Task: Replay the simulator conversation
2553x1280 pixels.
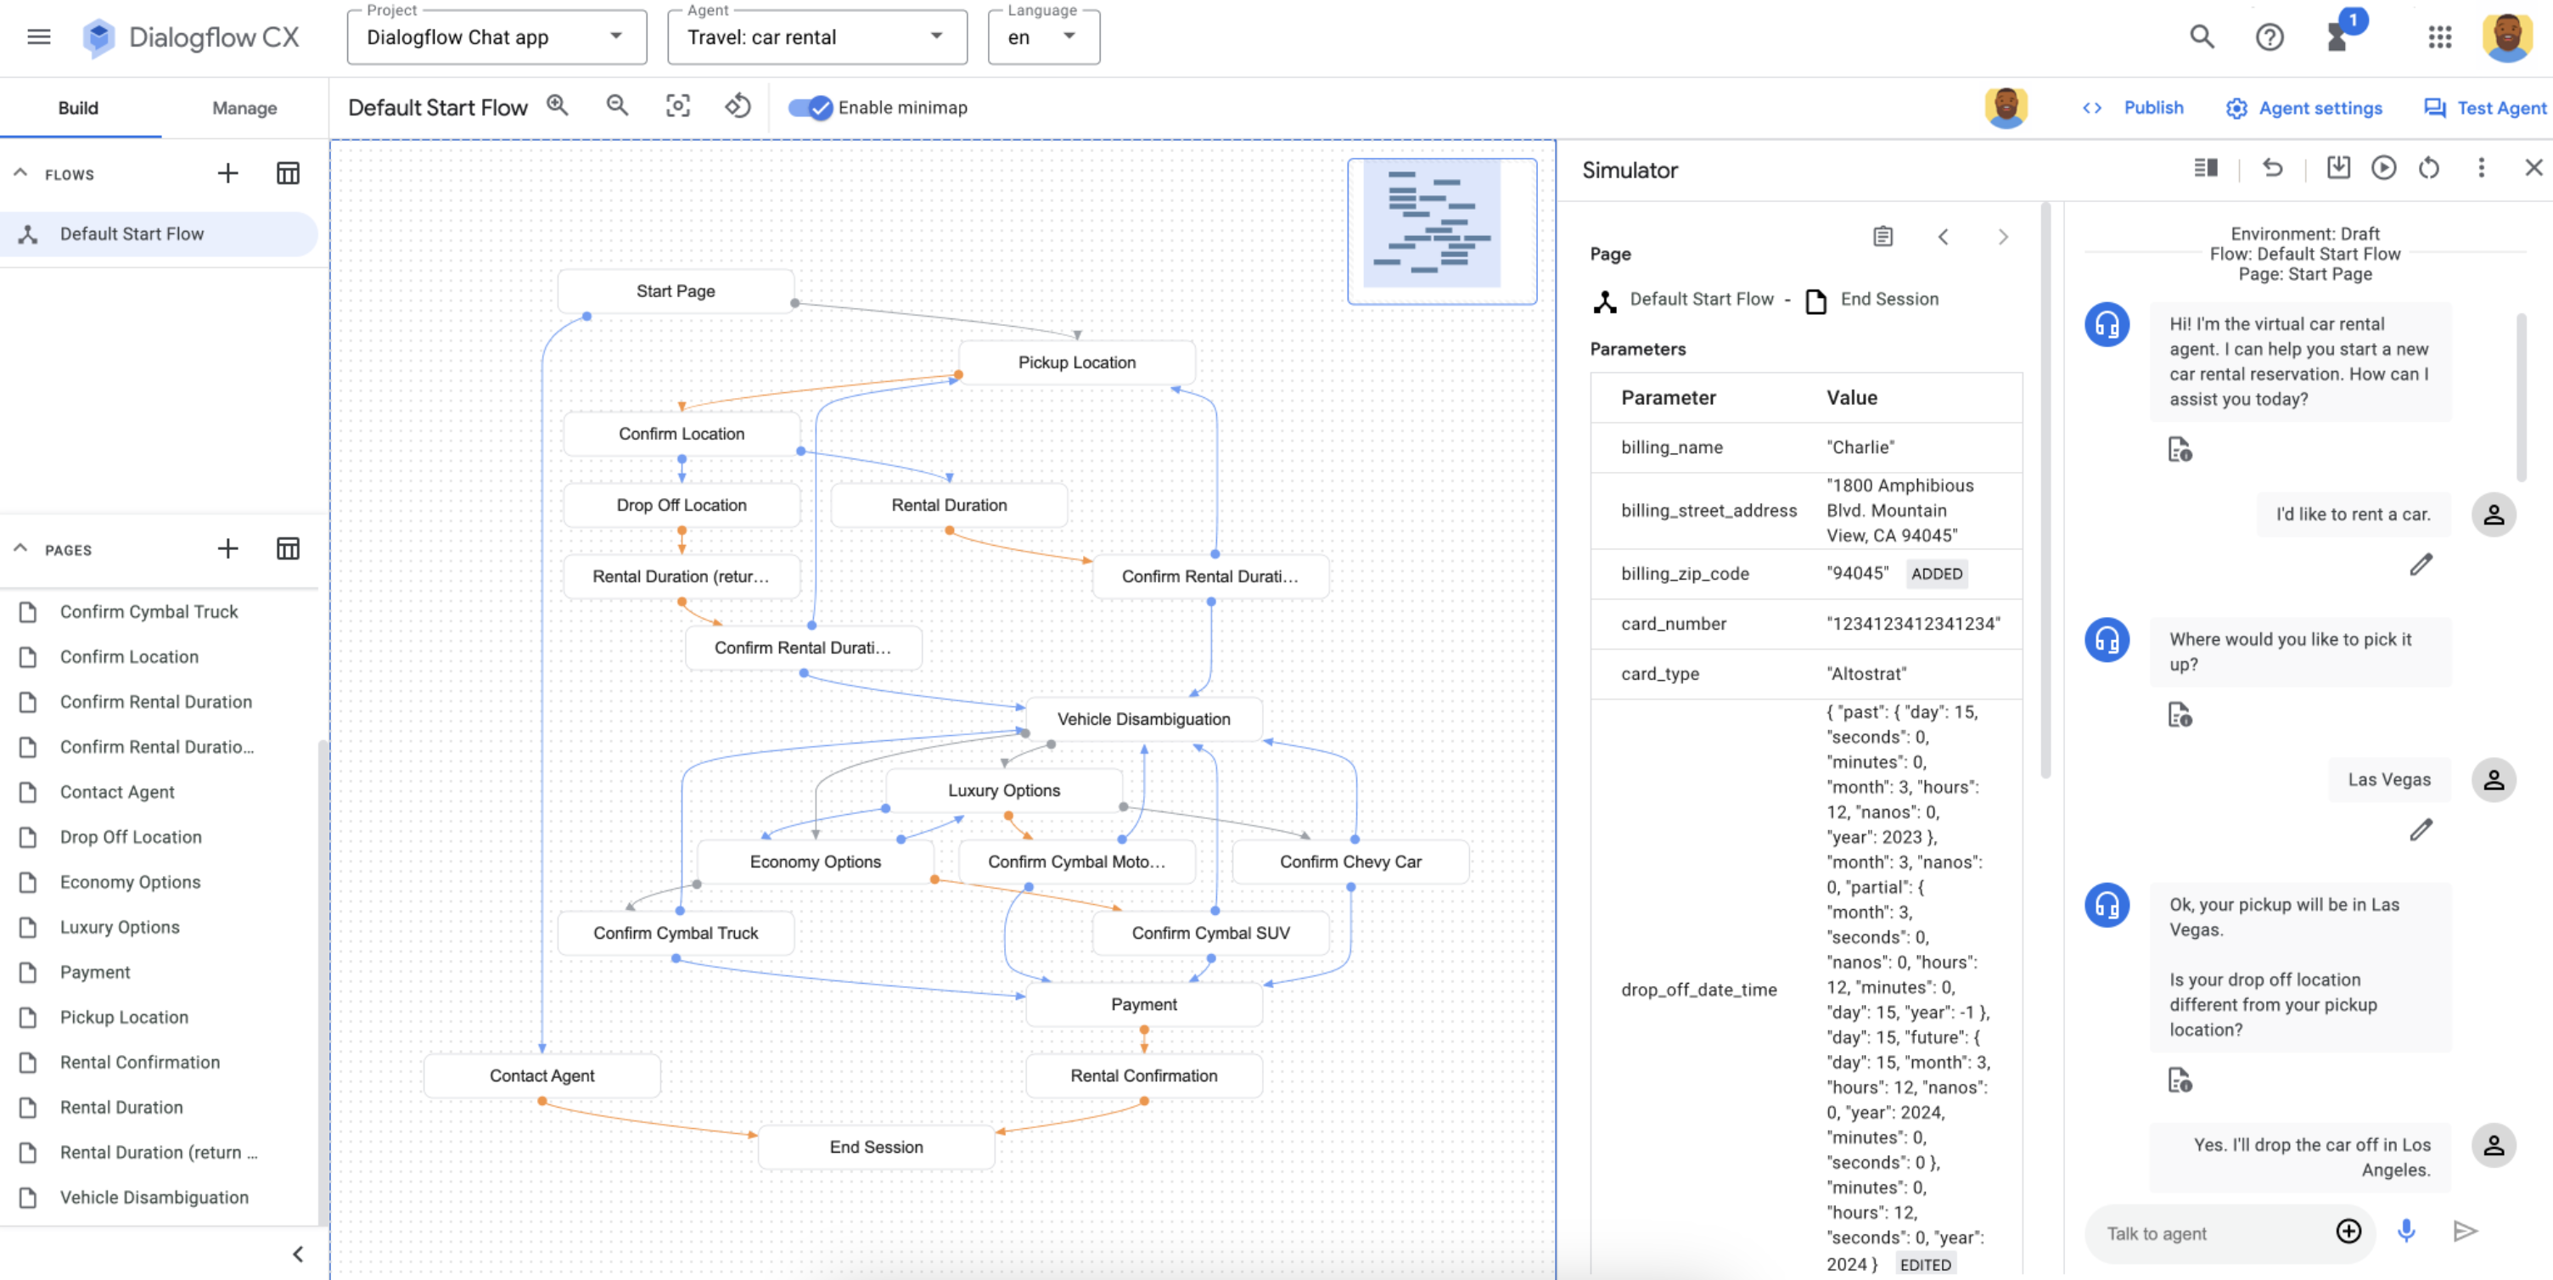Action: click(x=2383, y=167)
